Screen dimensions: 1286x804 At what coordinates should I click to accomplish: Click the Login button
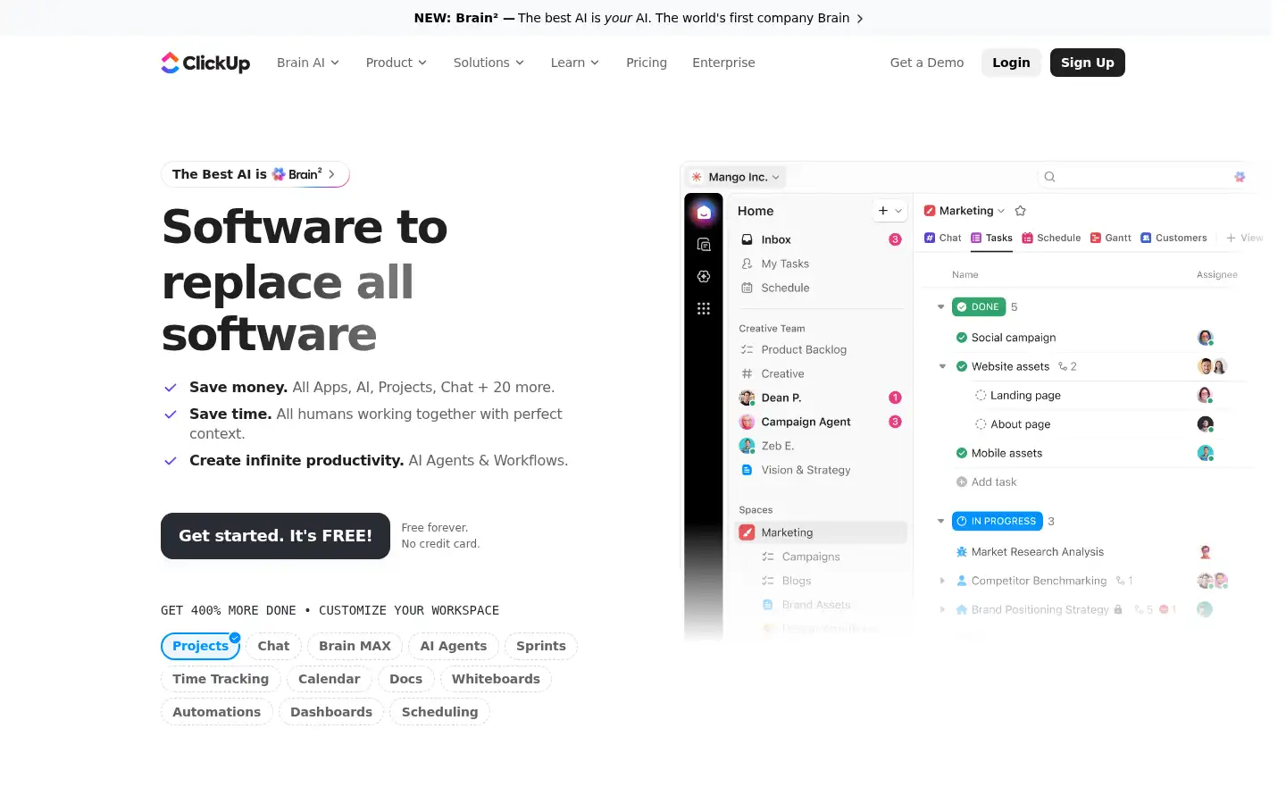1011,63
